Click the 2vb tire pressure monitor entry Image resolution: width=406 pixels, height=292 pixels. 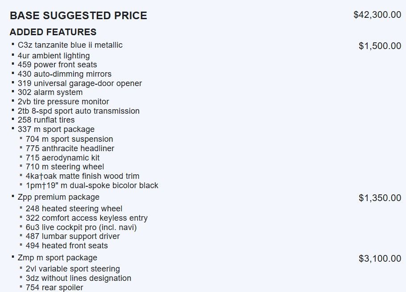[63, 102]
